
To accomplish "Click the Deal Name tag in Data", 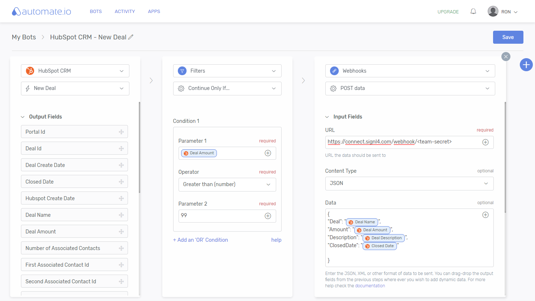I will (x=362, y=222).
